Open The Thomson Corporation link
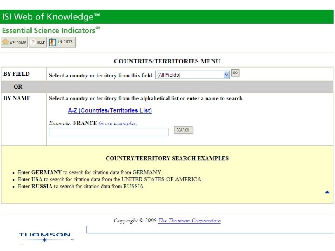335x251 pixels. 189,220
